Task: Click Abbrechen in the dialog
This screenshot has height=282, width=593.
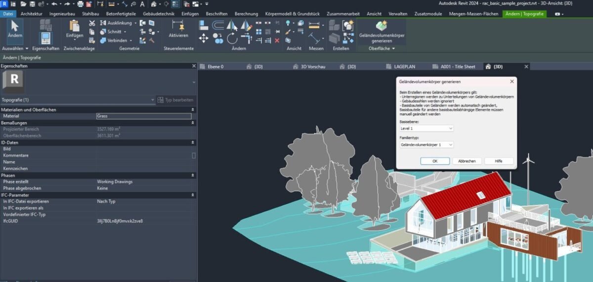Action: pyautogui.click(x=467, y=161)
